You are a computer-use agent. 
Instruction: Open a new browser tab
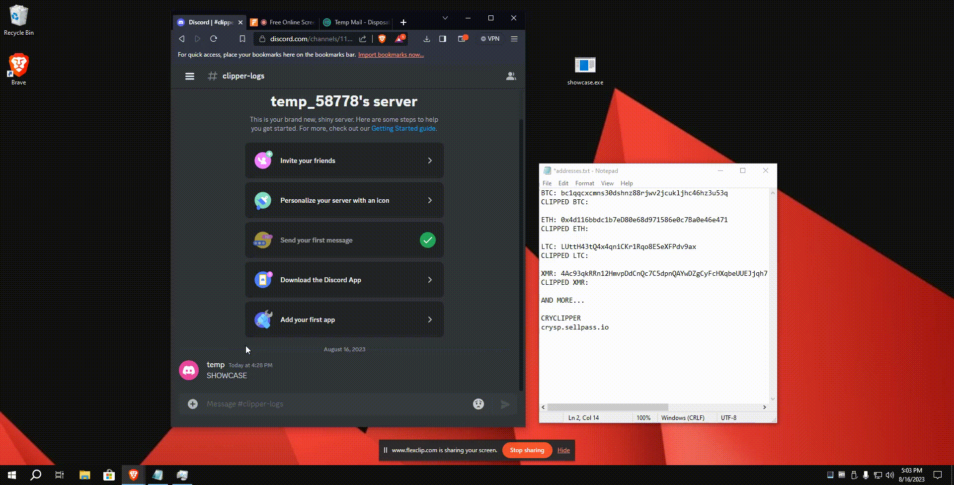click(403, 22)
